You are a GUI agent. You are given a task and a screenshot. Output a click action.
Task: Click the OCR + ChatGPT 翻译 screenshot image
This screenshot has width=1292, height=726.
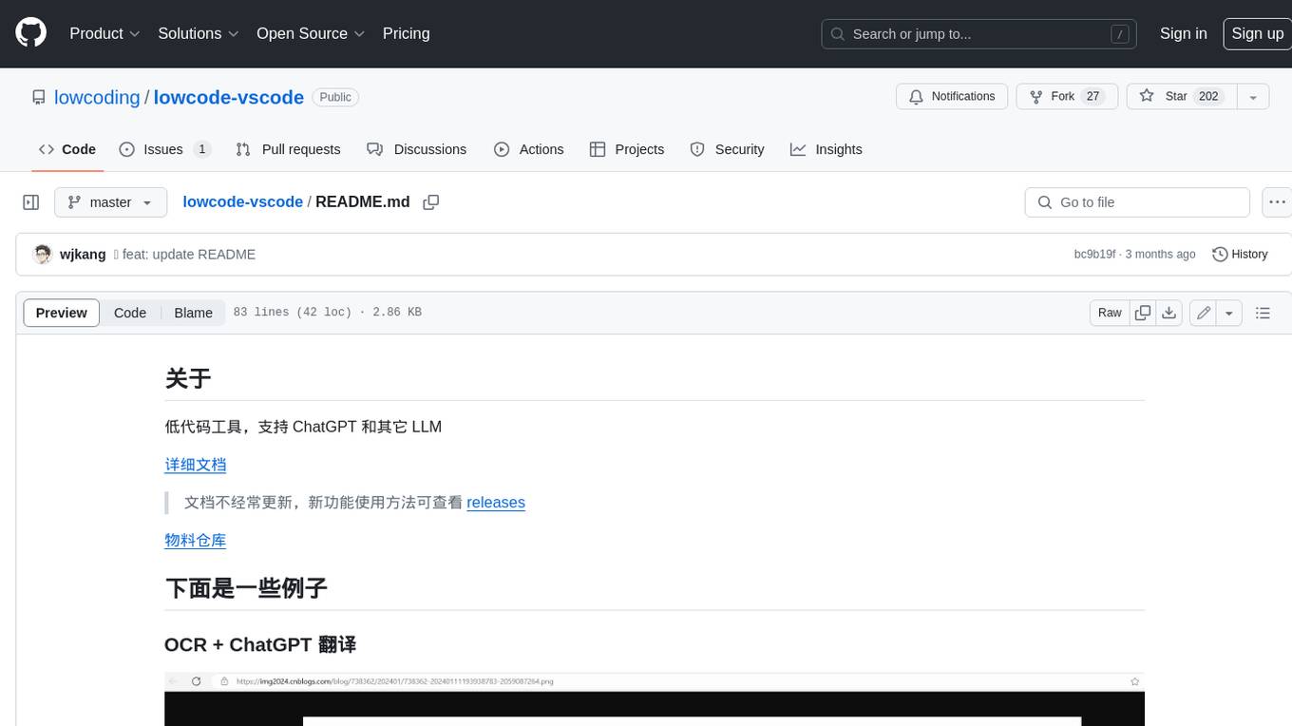(655, 699)
